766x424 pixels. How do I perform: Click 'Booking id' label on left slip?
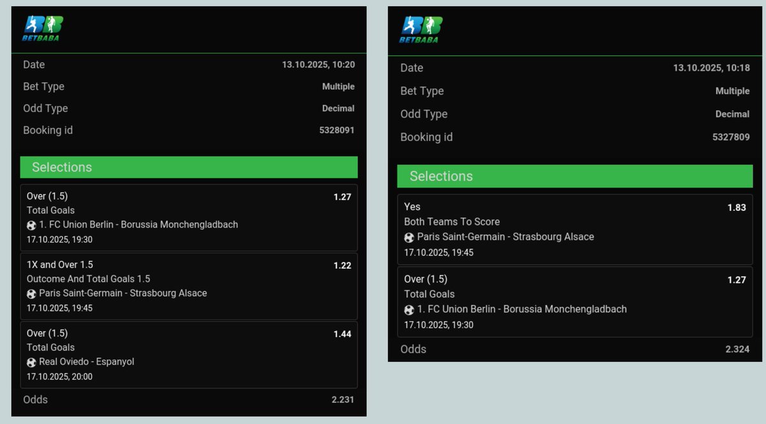(48, 130)
